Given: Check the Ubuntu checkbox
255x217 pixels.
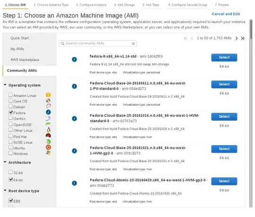Looking at the screenshot, I should tap(10, 148).
